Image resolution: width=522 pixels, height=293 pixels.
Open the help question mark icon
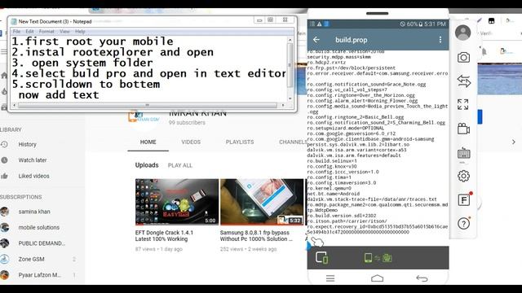tap(463, 224)
